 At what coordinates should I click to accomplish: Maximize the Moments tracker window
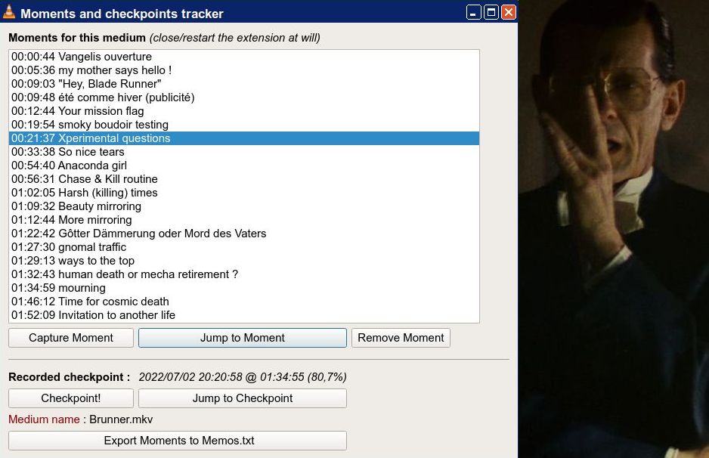(491, 12)
